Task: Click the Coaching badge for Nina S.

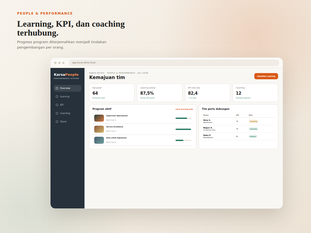Action: 253,121
